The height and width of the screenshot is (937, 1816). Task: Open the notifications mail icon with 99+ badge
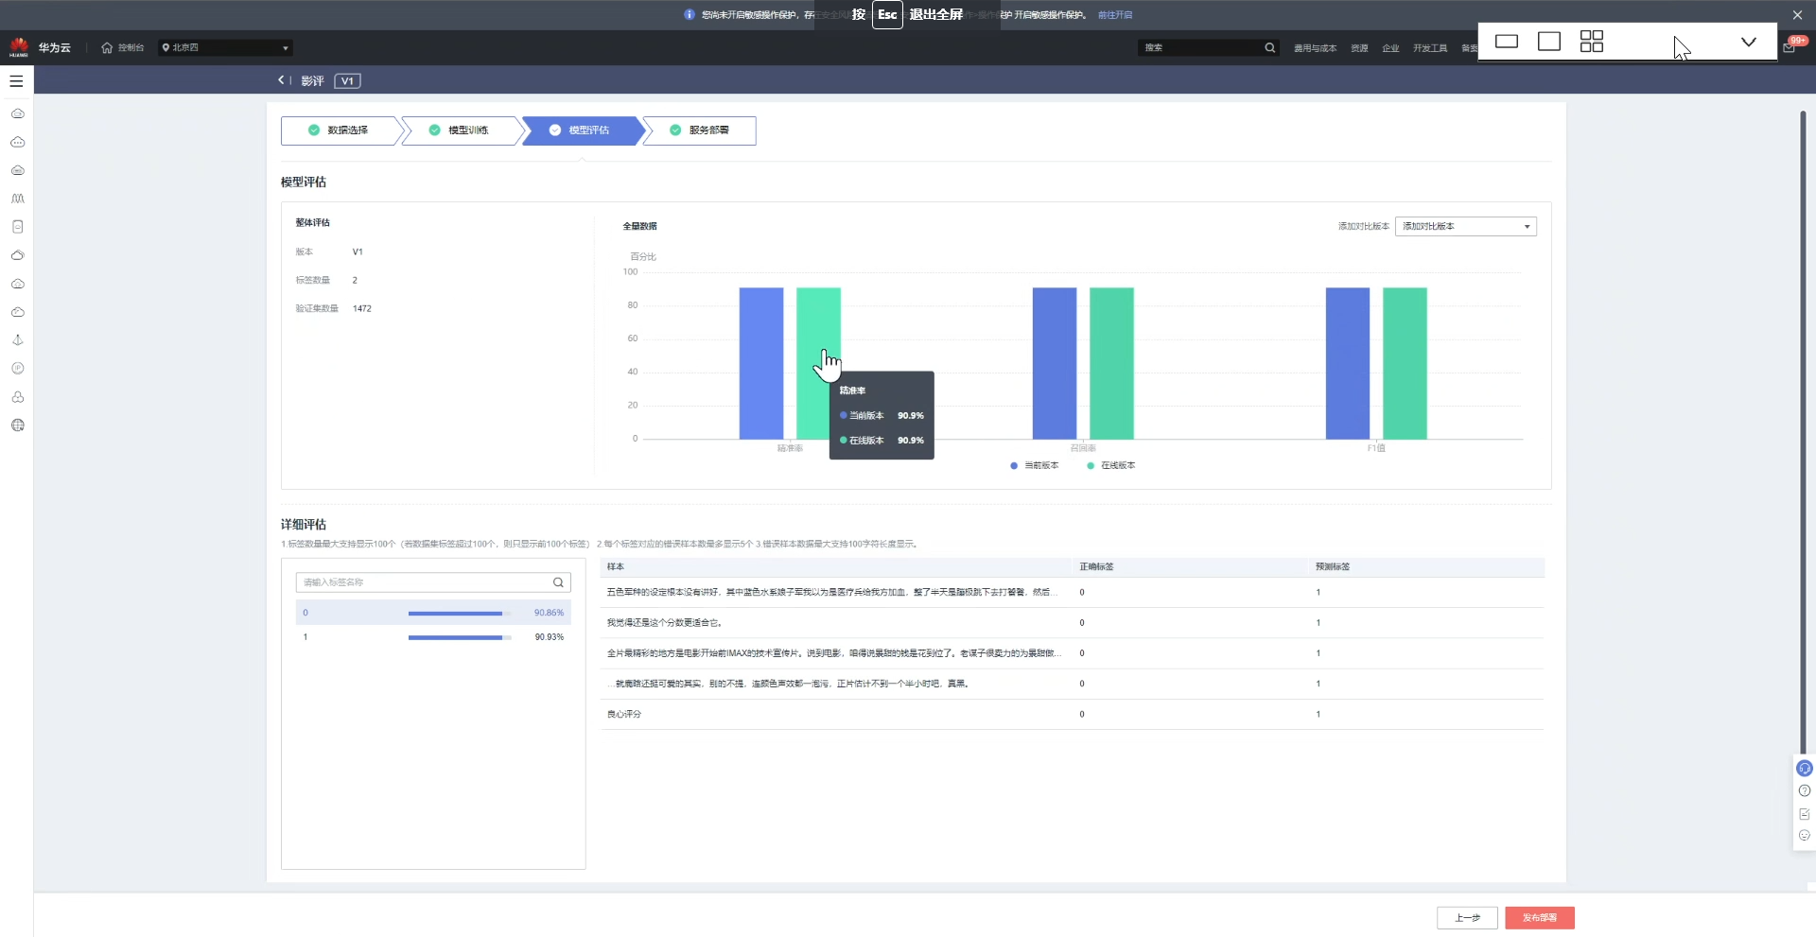pos(1790,46)
